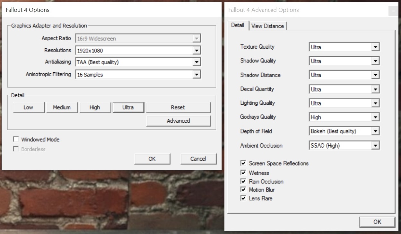This screenshot has height=234, width=401.
Task: Click the 'Godrays Quality' label
Action: pos(258,117)
